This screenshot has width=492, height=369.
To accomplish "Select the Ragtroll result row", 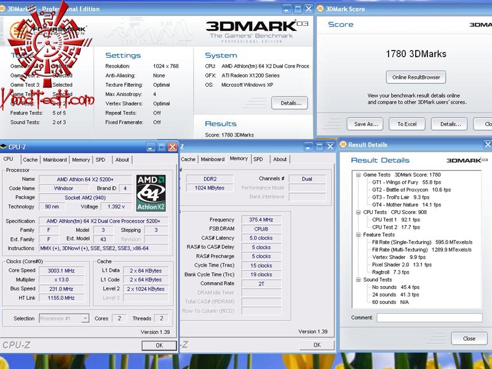I will point(391,272).
